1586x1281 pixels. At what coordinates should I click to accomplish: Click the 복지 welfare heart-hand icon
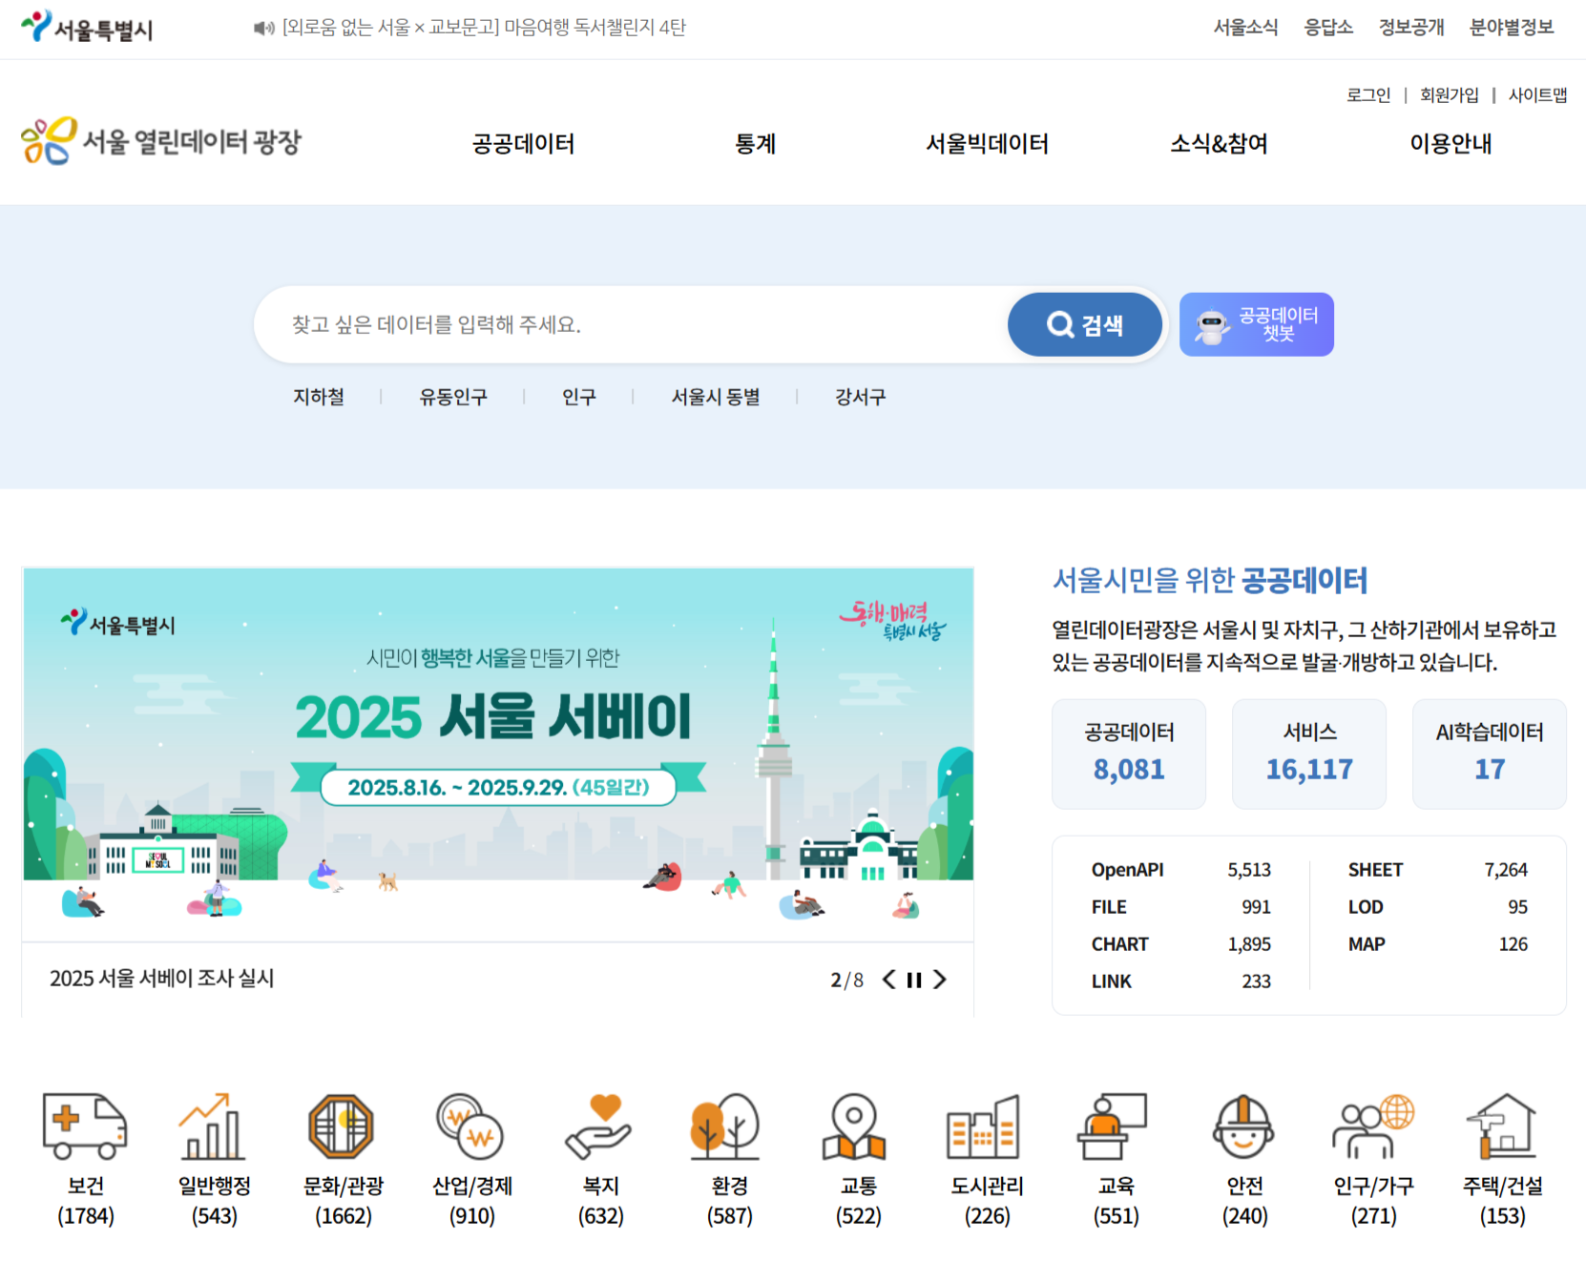[600, 1126]
